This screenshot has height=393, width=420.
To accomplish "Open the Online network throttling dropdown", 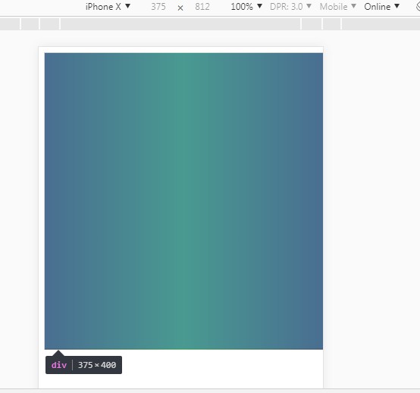I will [x=381, y=7].
